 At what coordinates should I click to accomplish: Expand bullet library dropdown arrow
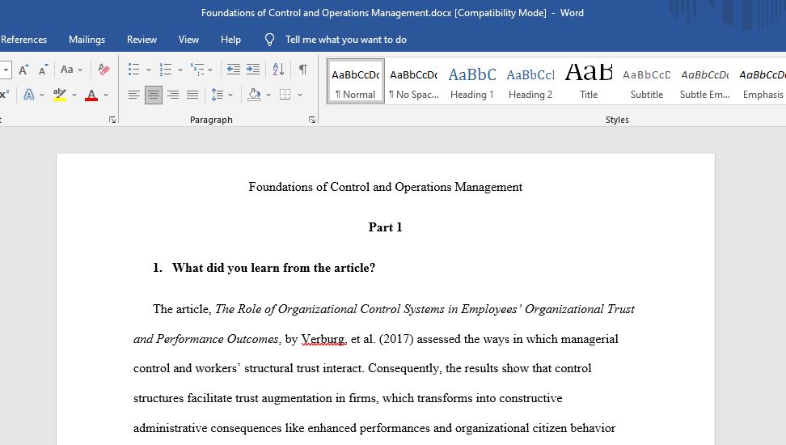point(148,70)
